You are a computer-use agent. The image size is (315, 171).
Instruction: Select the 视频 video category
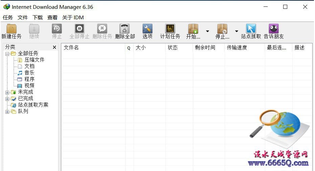click(x=29, y=86)
